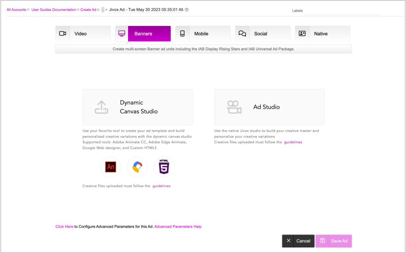Click the Social chat bubbles icon
The height and width of the screenshot is (253, 406).
[242, 34]
